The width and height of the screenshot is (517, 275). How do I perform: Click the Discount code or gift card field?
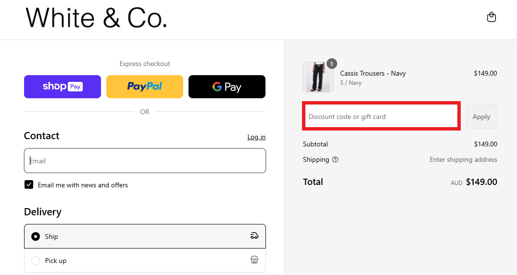(x=381, y=116)
